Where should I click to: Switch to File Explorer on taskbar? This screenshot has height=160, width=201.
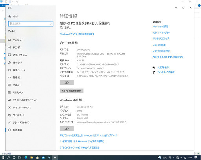pos(32,158)
